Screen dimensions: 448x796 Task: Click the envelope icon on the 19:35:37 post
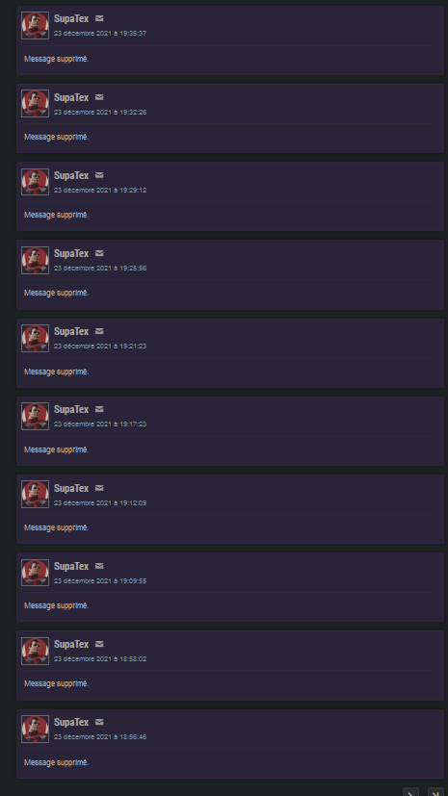tap(99, 18)
